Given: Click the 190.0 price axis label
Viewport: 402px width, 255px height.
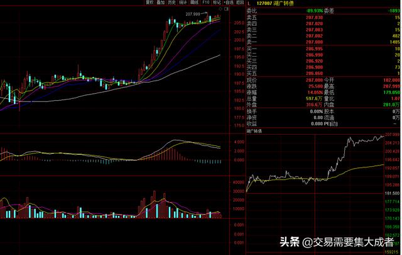Looking at the screenshot, I should pos(239,74).
